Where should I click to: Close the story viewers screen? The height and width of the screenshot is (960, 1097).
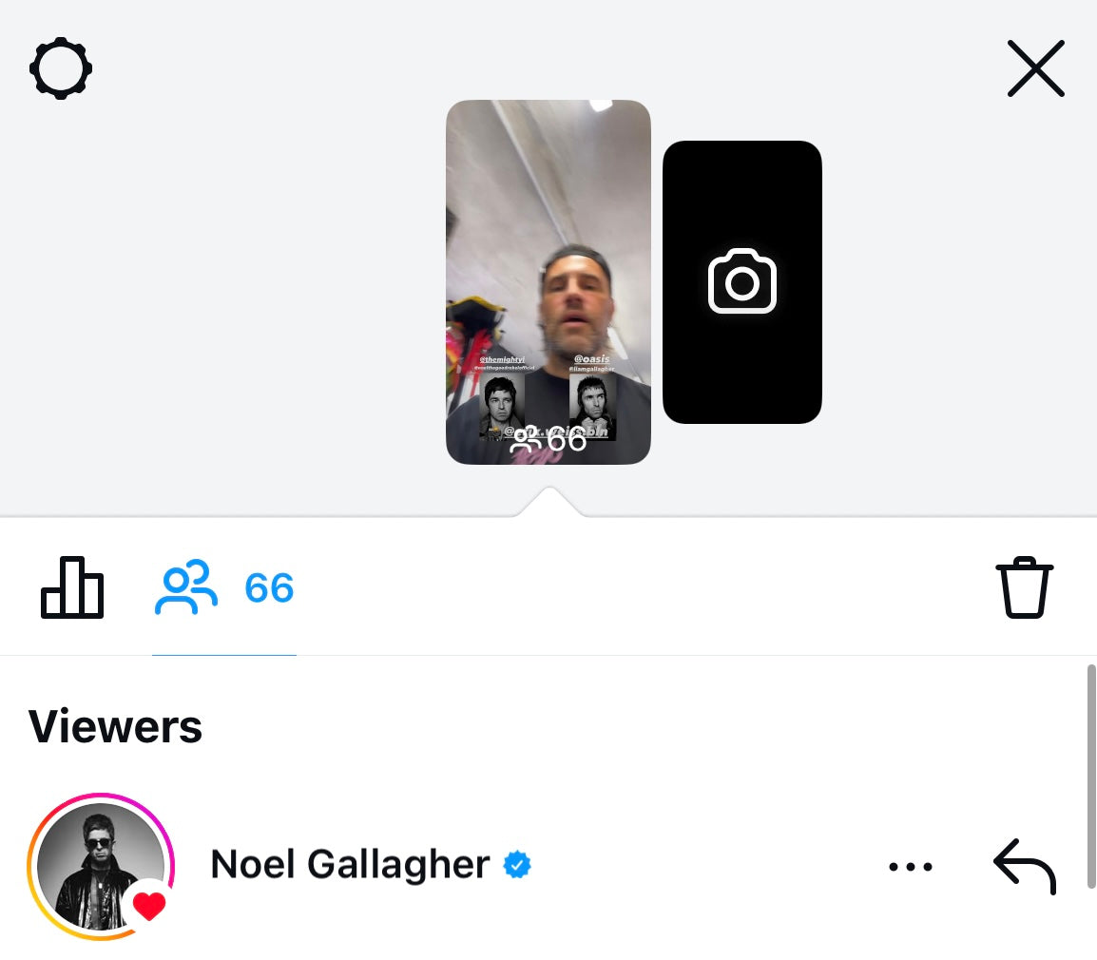coord(1035,68)
